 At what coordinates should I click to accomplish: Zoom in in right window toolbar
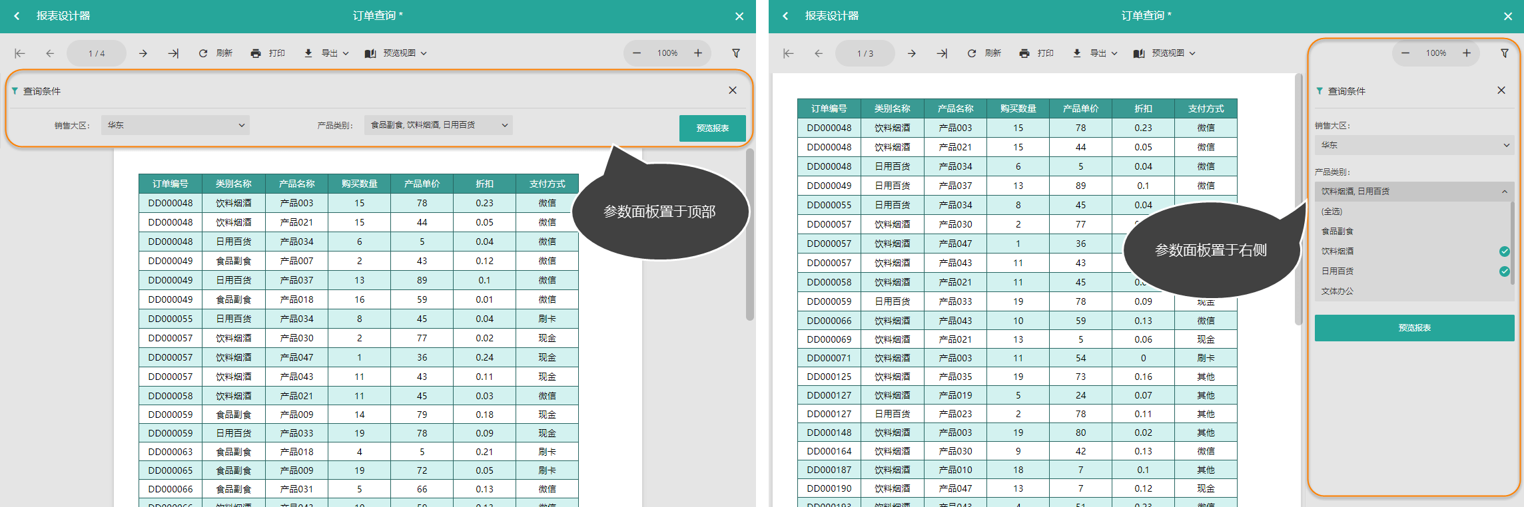(x=1467, y=53)
